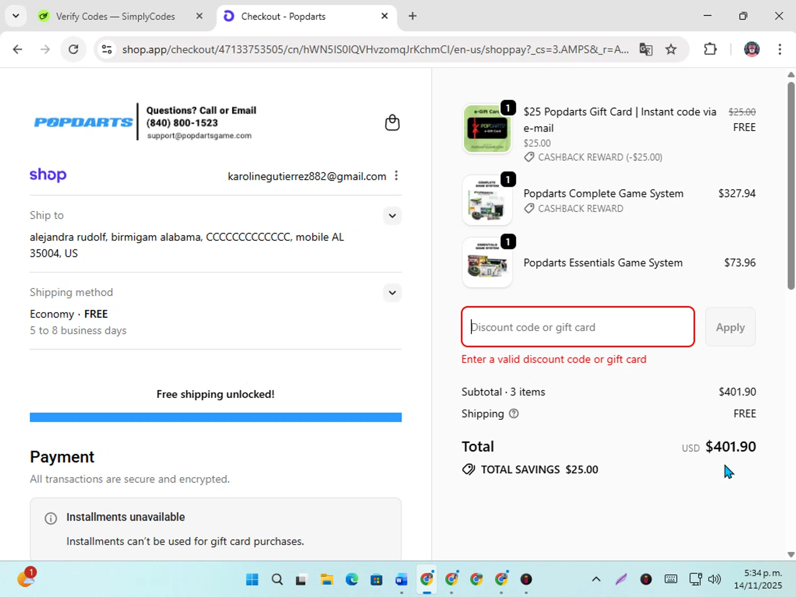Go back to the previous page
796x597 pixels.
point(18,49)
